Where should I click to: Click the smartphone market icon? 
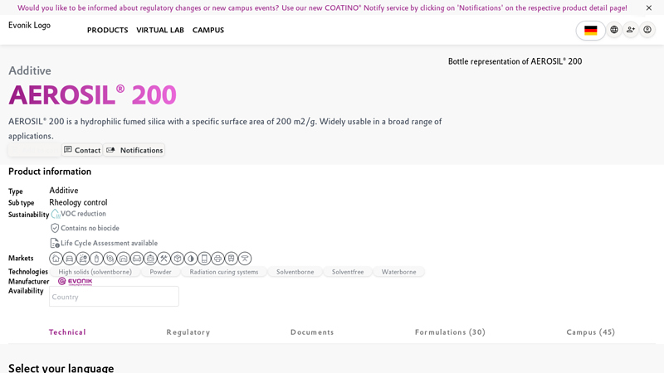point(204,259)
